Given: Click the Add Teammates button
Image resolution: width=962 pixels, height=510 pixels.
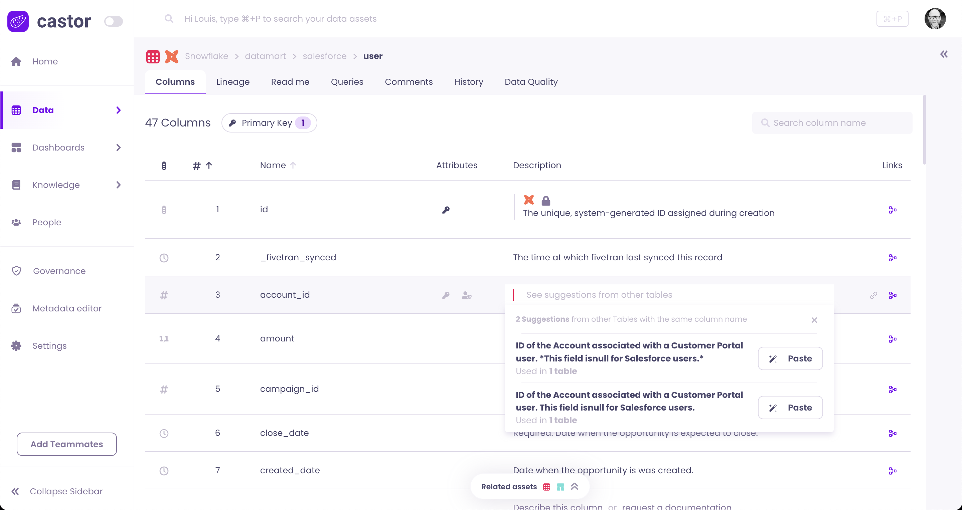Looking at the screenshot, I should coord(66,444).
